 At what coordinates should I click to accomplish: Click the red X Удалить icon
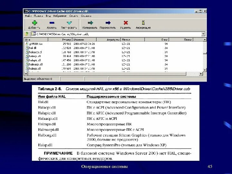pyautogui.click(x=126, y=23)
